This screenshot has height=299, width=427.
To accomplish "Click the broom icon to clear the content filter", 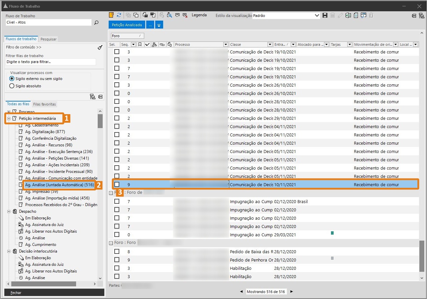I will pyautogui.click(x=100, y=47).
